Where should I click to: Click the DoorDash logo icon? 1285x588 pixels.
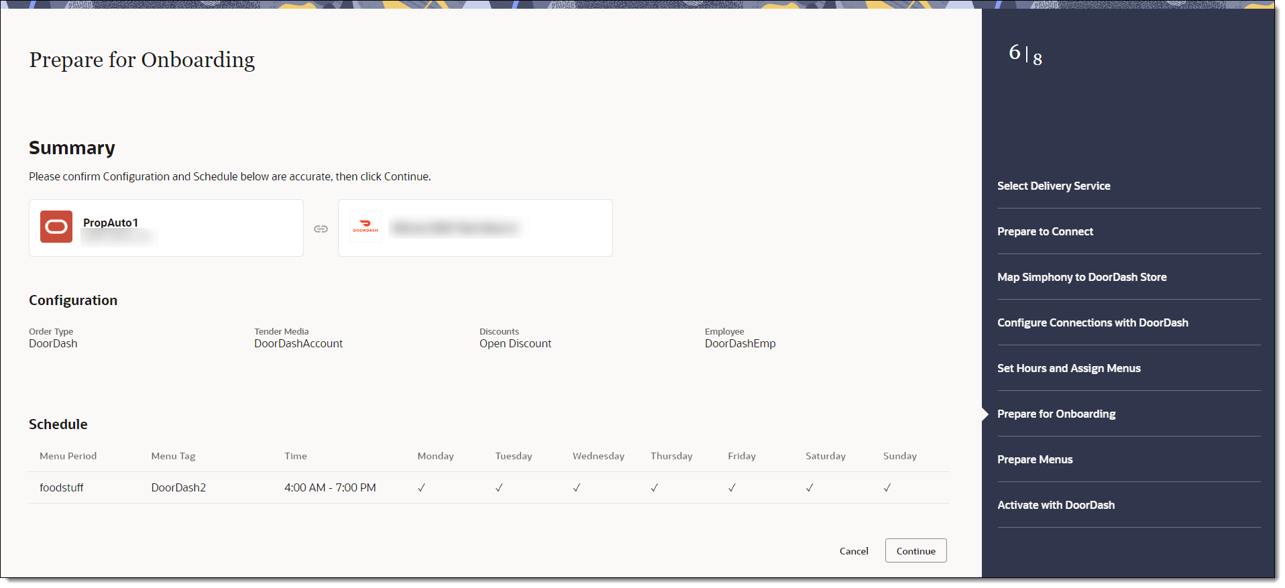coord(366,227)
